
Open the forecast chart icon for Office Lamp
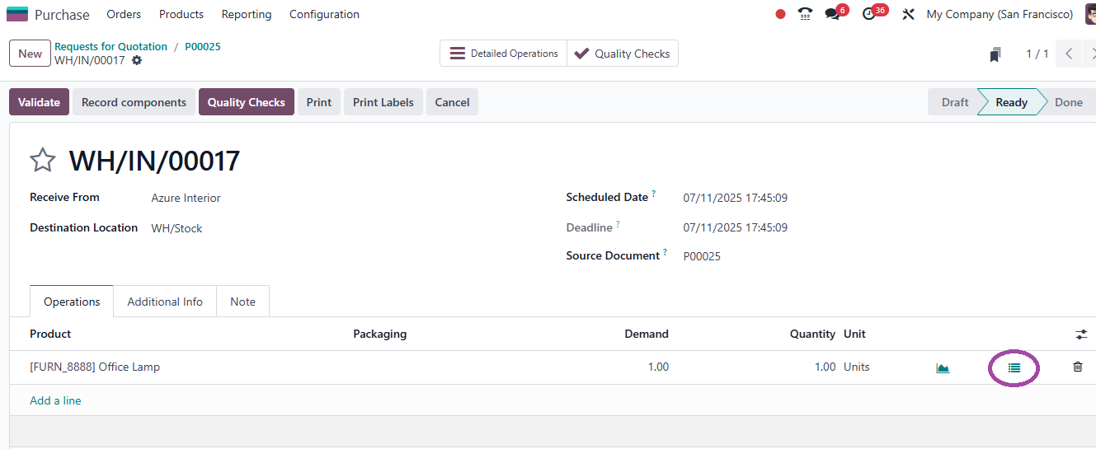click(x=943, y=367)
